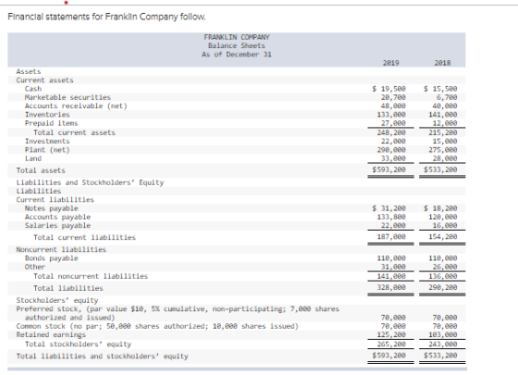The height and width of the screenshot is (375, 518).
Task: Click the Other liabilities row label
Action: (35, 267)
